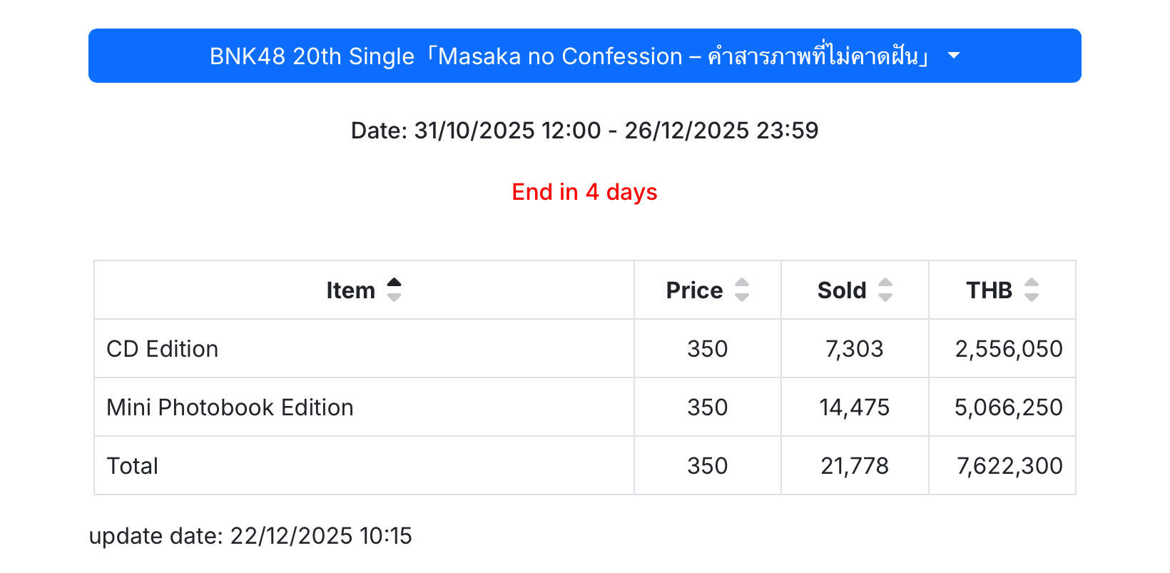Click the sale date range text
This screenshot has width=1170, height=573.
click(x=584, y=131)
